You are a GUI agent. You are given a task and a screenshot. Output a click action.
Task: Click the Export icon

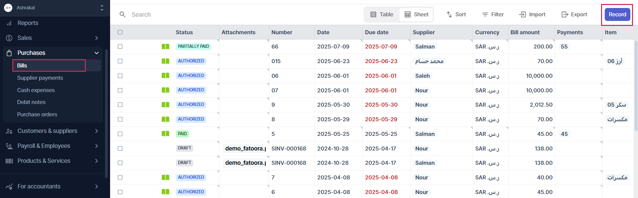point(564,15)
